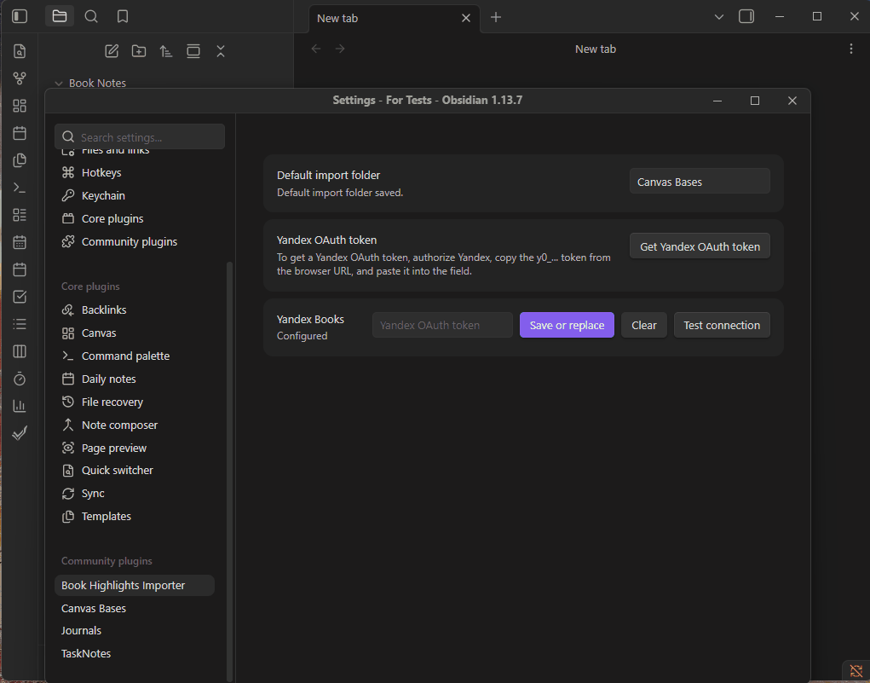The height and width of the screenshot is (683, 870).
Task: Change sort order icon
Action: [x=166, y=51]
